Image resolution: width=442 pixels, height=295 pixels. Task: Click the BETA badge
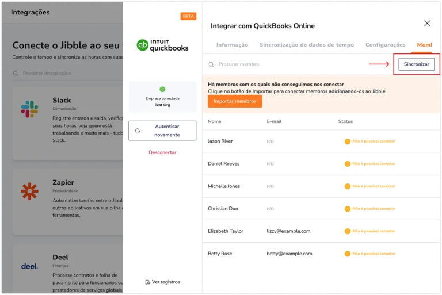click(x=188, y=16)
